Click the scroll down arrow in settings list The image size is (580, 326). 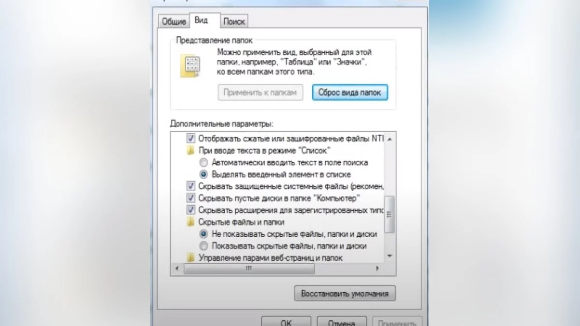pyautogui.click(x=390, y=255)
